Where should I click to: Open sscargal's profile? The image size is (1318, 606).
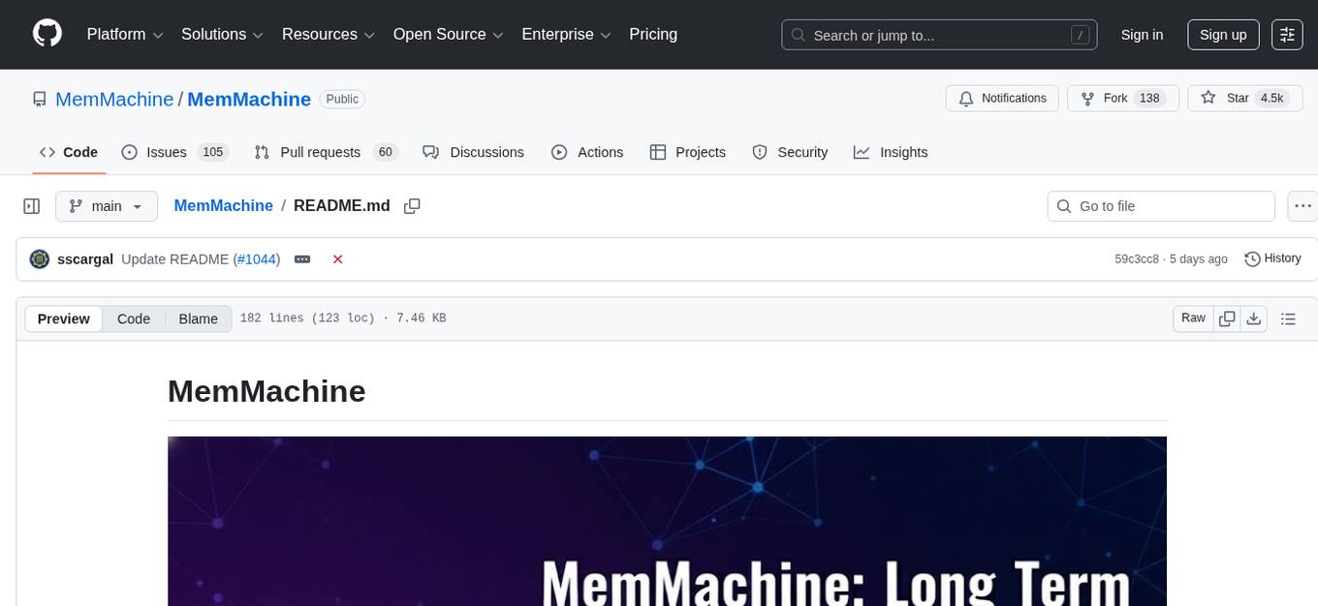85,258
